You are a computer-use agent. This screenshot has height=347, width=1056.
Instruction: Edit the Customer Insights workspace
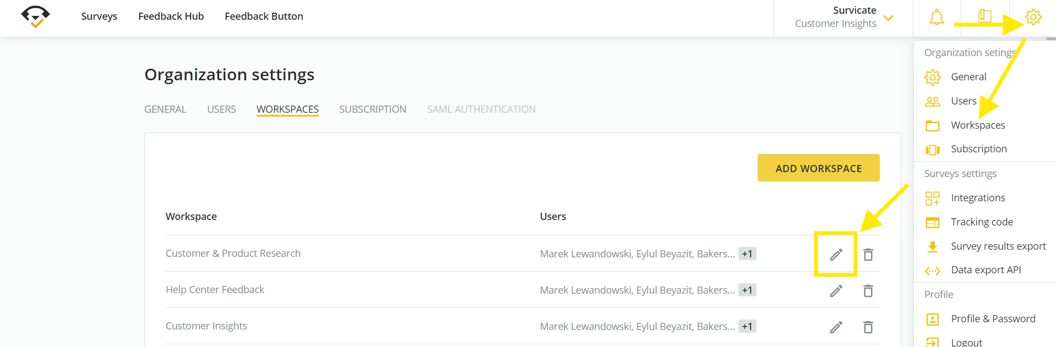(x=836, y=327)
